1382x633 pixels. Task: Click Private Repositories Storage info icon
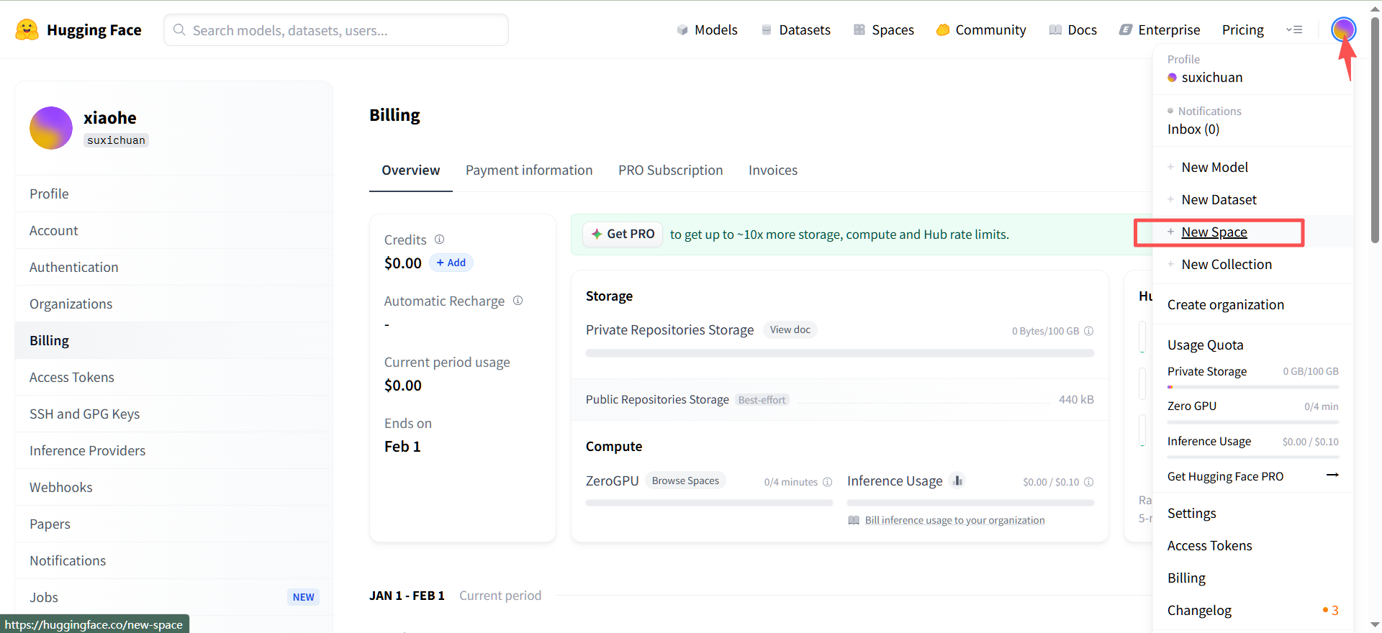[1089, 331]
